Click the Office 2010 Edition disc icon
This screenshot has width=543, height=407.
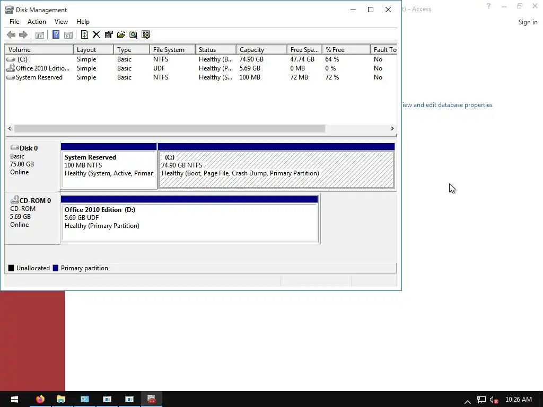click(x=11, y=68)
